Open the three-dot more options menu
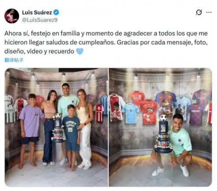Viewport: 217px width, 191px height. pyautogui.click(x=209, y=13)
